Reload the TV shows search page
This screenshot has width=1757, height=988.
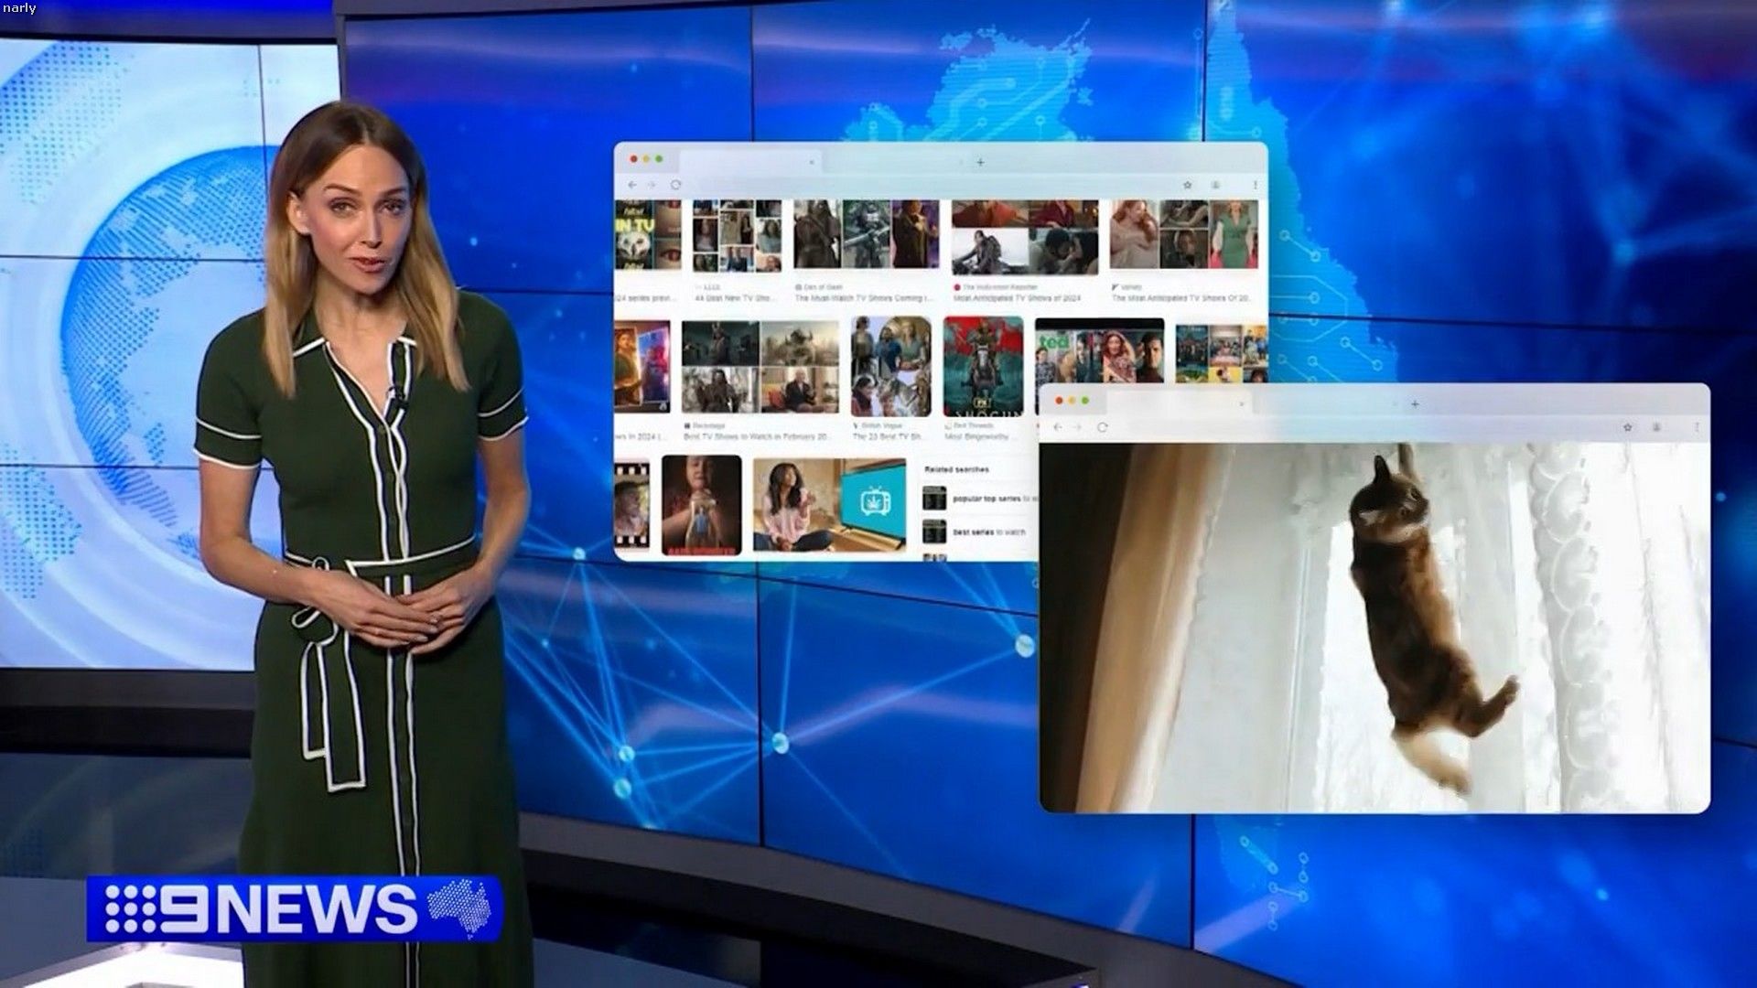coord(675,185)
